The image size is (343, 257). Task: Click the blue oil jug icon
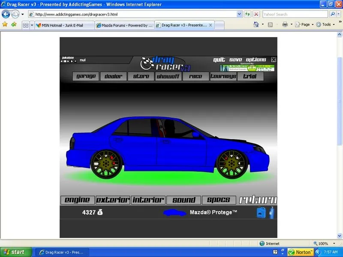tap(261, 212)
